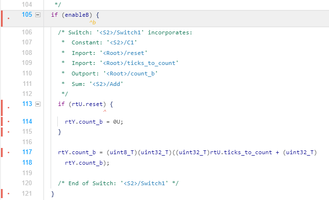Click the red marker beside line 115
The image size is (329, 200).
tap(8, 131)
